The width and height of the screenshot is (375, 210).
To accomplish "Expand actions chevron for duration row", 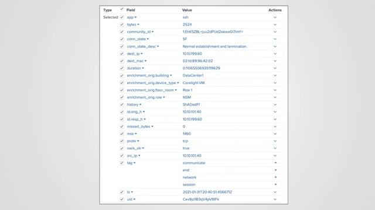I will pos(275,68).
